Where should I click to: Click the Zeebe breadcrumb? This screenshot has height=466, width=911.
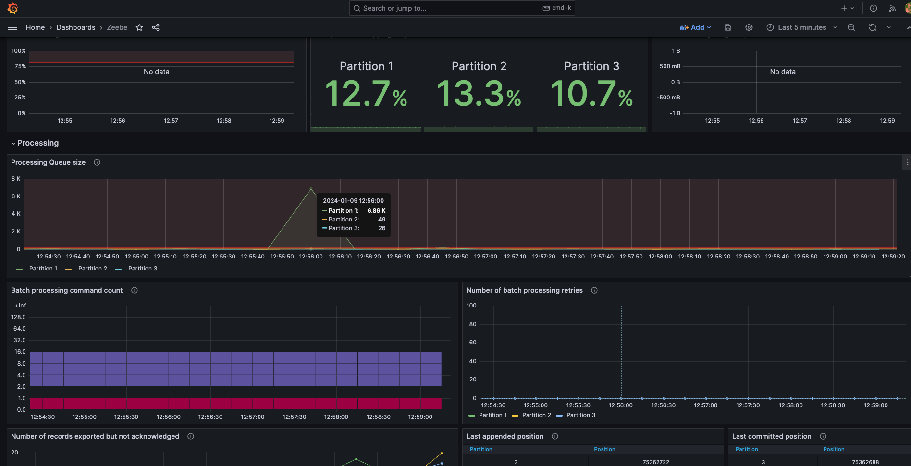(x=117, y=27)
